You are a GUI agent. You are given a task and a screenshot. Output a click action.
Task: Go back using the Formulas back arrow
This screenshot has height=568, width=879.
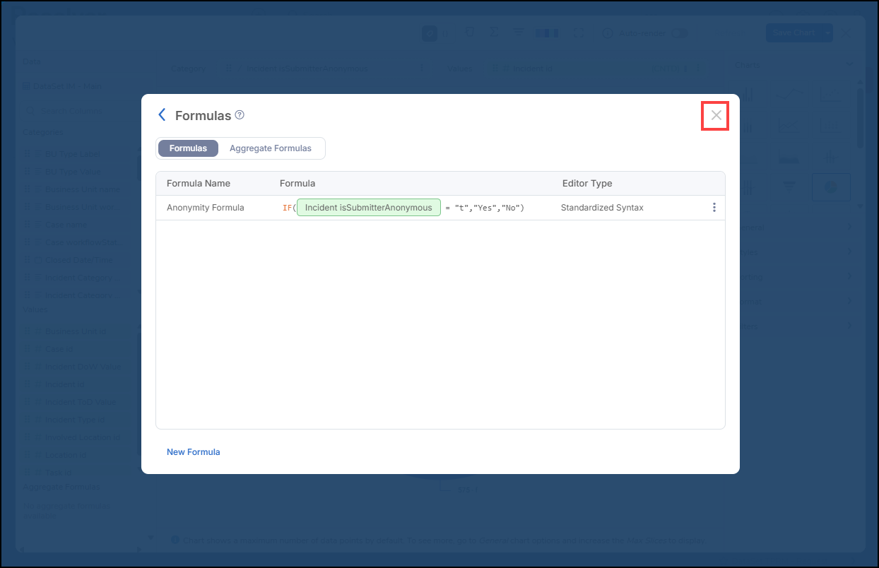click(162, 115)
